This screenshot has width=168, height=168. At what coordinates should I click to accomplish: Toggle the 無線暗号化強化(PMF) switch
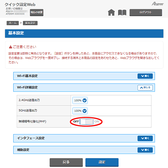(86, 122)
